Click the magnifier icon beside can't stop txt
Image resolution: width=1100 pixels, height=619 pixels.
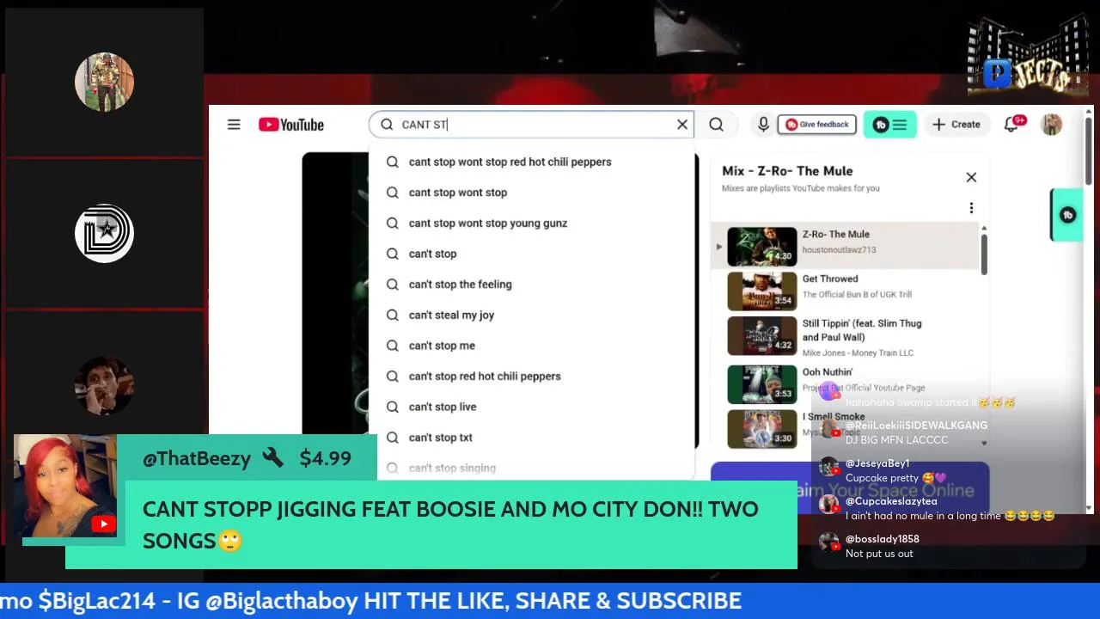(393, 438)
